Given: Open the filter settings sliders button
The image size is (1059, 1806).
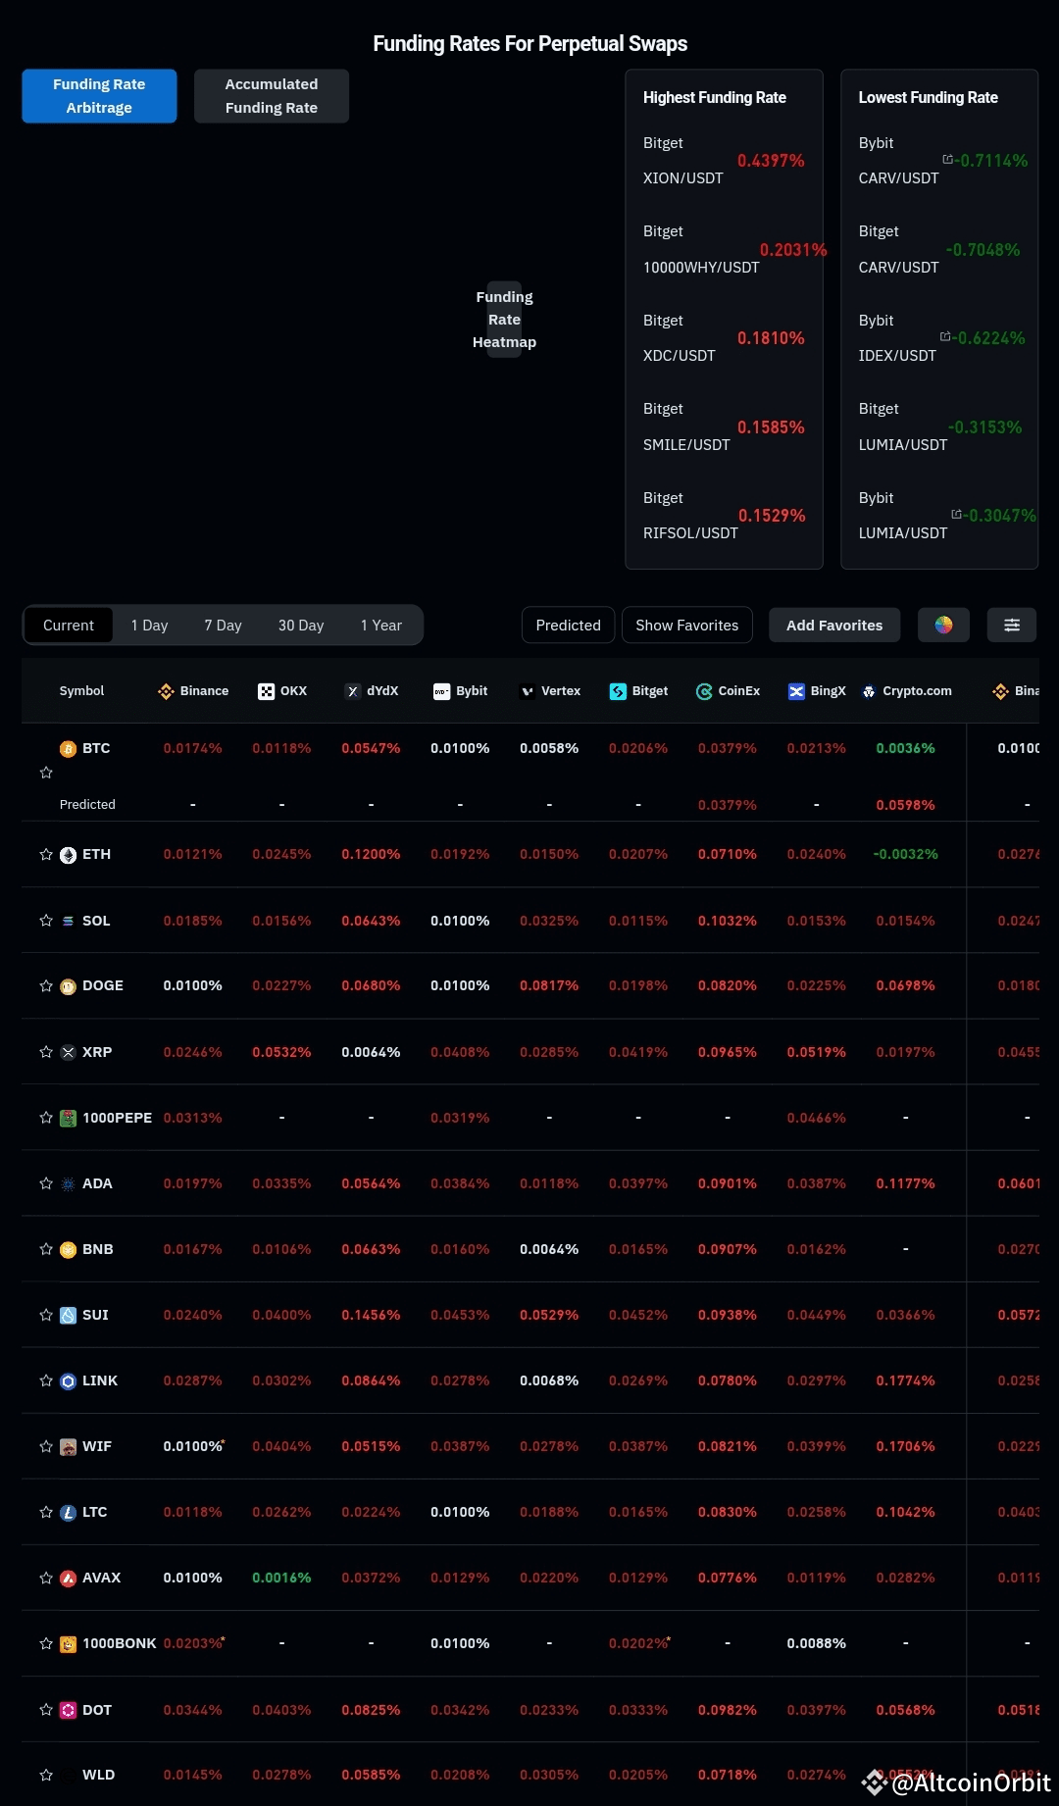Looking at the screenshot, I should coord(1012,625).
